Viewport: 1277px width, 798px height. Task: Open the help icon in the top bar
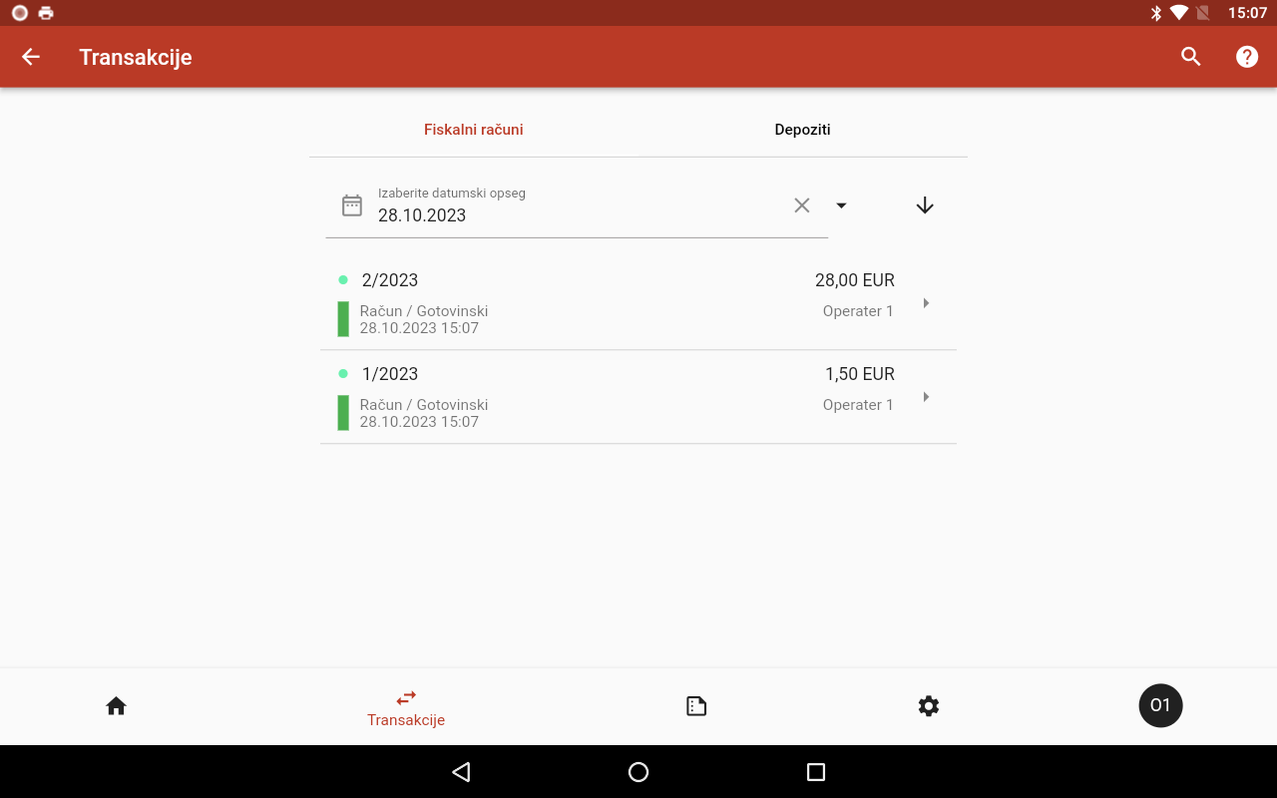(x=1247, y=57)
